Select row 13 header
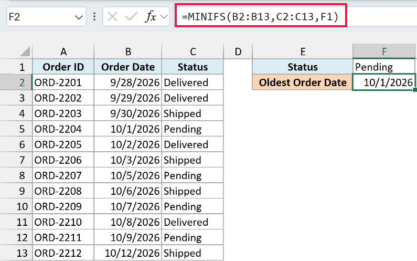The height and width of the screenshot is (261, 417). coord(16,253)
